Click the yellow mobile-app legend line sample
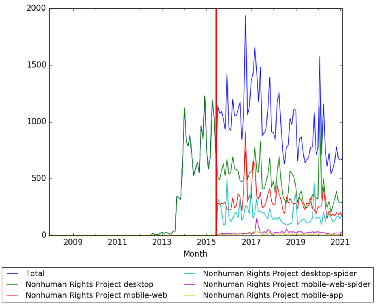376x304 pixels. (x=191, y=295)
